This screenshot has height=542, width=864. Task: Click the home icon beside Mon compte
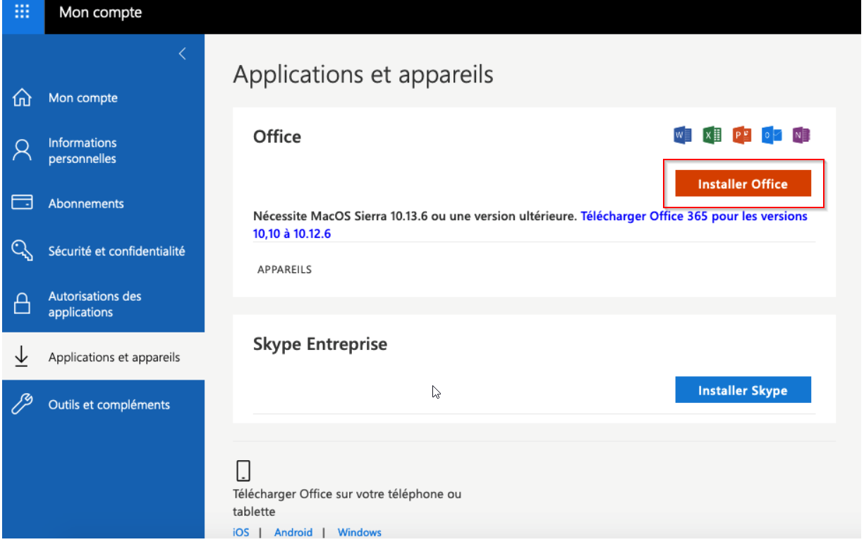coord(23,98)
